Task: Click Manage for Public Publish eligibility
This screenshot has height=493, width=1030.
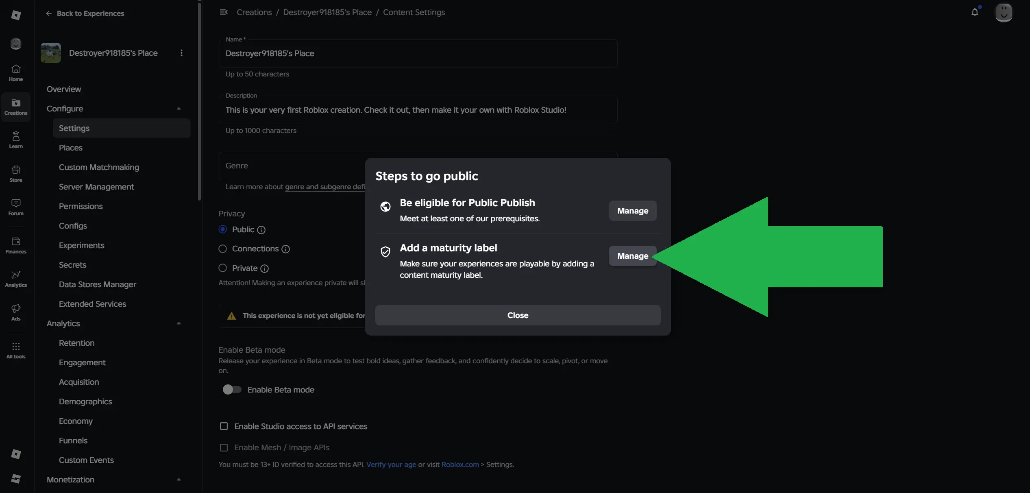Action: [633, 211]
